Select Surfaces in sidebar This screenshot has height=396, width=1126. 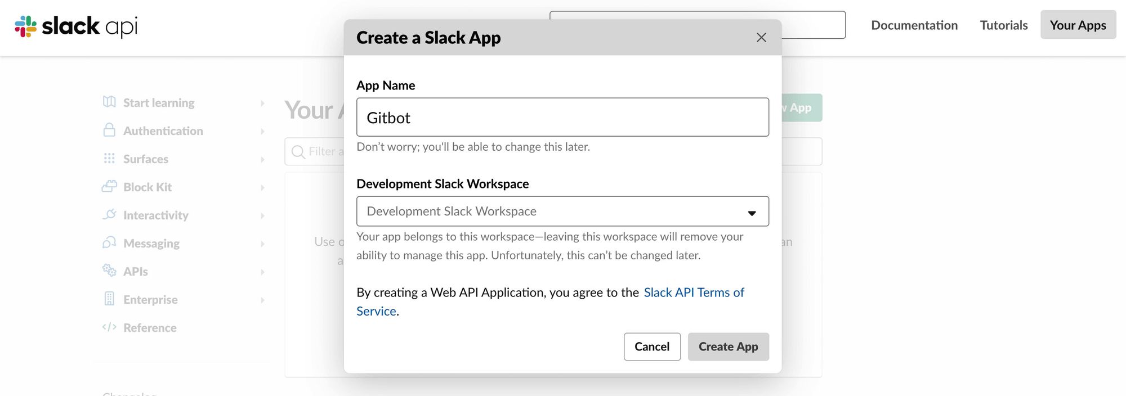(146, 159)
